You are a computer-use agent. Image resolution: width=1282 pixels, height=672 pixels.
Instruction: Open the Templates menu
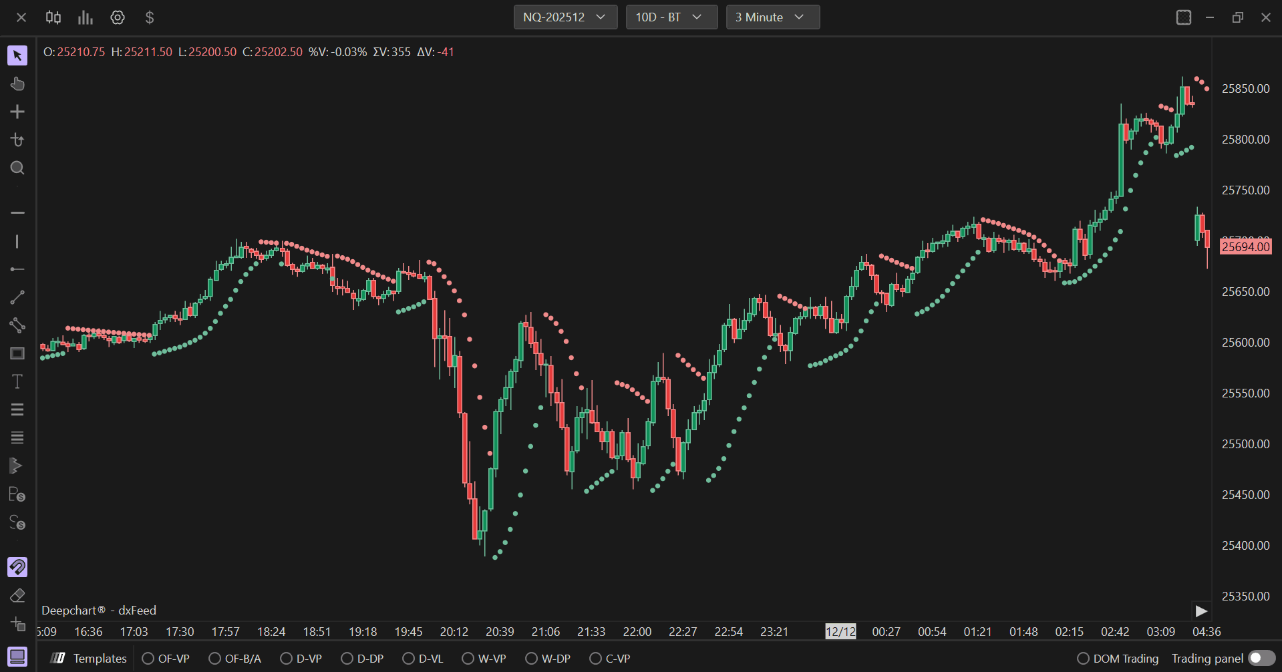click(x=89, y=659)
